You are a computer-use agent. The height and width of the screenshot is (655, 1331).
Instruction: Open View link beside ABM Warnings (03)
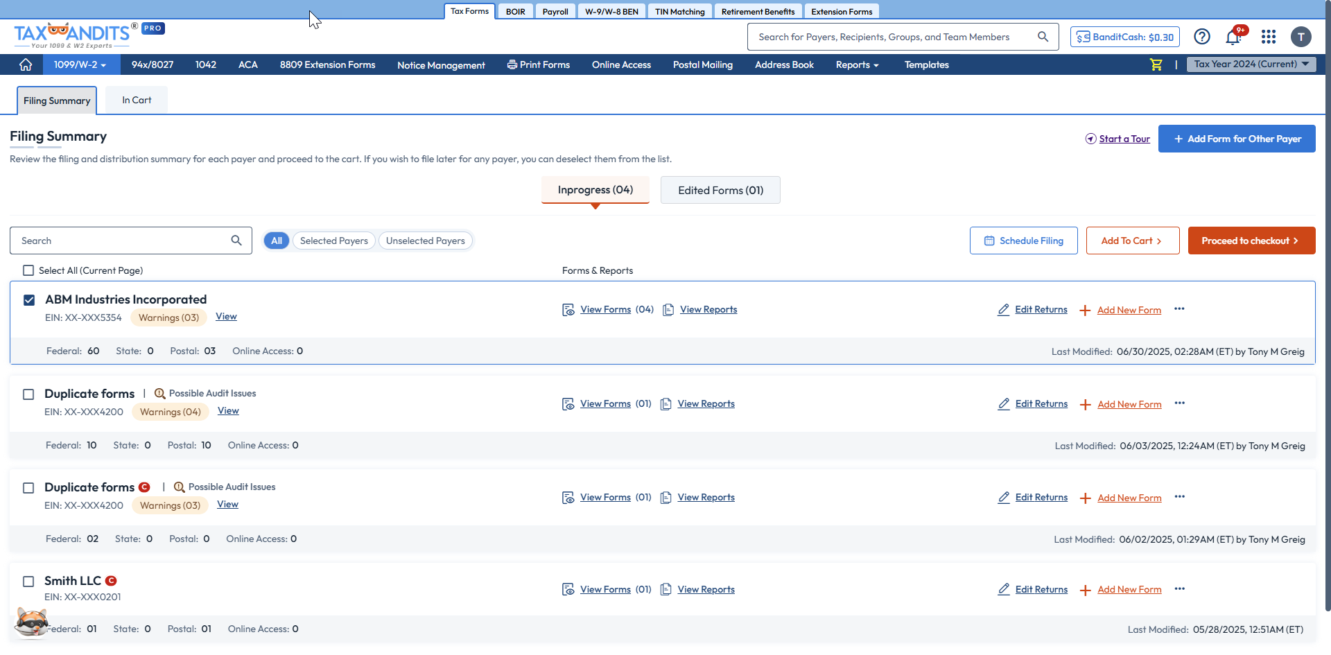[x=226, y=316]
